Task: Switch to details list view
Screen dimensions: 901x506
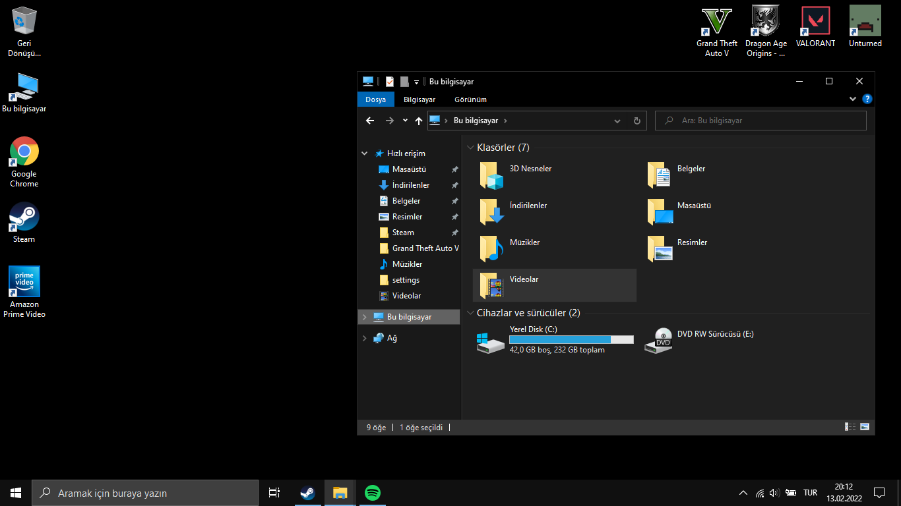Action: pyautogui.click(x=850, y=427)
